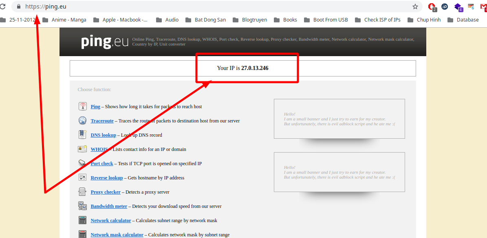Click the padlock icon in address bar
487x238 pixels.
click(x=19, y=7)
